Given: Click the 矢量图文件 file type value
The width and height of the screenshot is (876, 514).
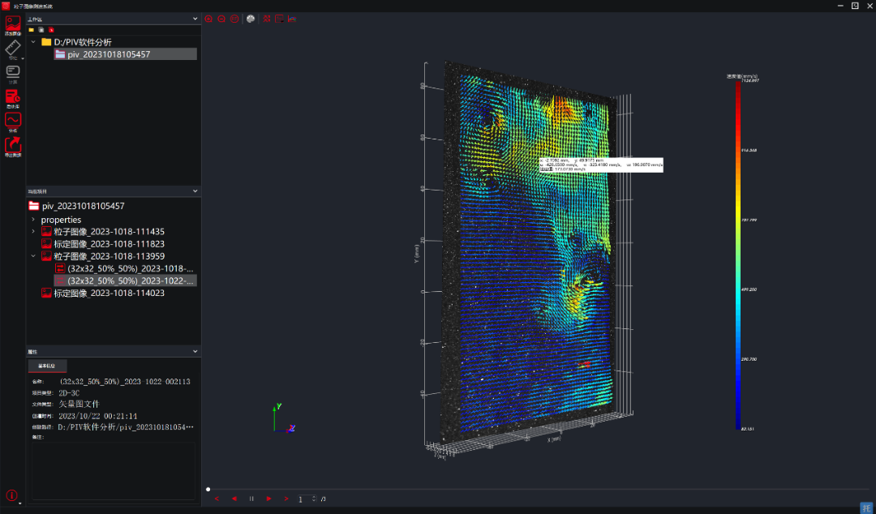Looking at the screenshot, I should click(x=79, y=404).
